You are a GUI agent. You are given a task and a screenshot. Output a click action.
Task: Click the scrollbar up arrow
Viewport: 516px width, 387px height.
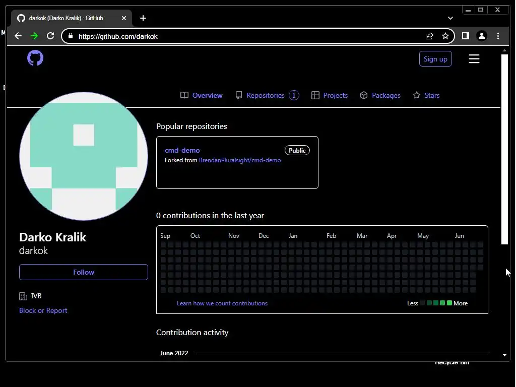[x=504, y=51]
